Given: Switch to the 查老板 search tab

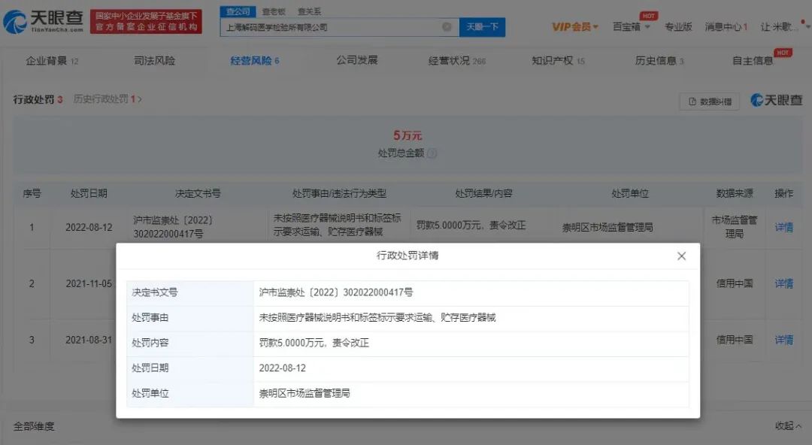Looking at the screenshot, I should click(273, 11).
